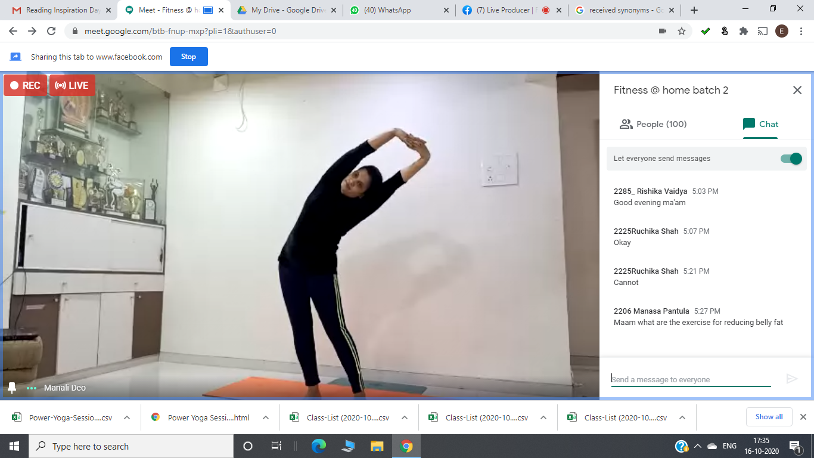Click 'Show all' in the downloads bar
This screenshot has height=458, width=814.
[x=769, y=417]
